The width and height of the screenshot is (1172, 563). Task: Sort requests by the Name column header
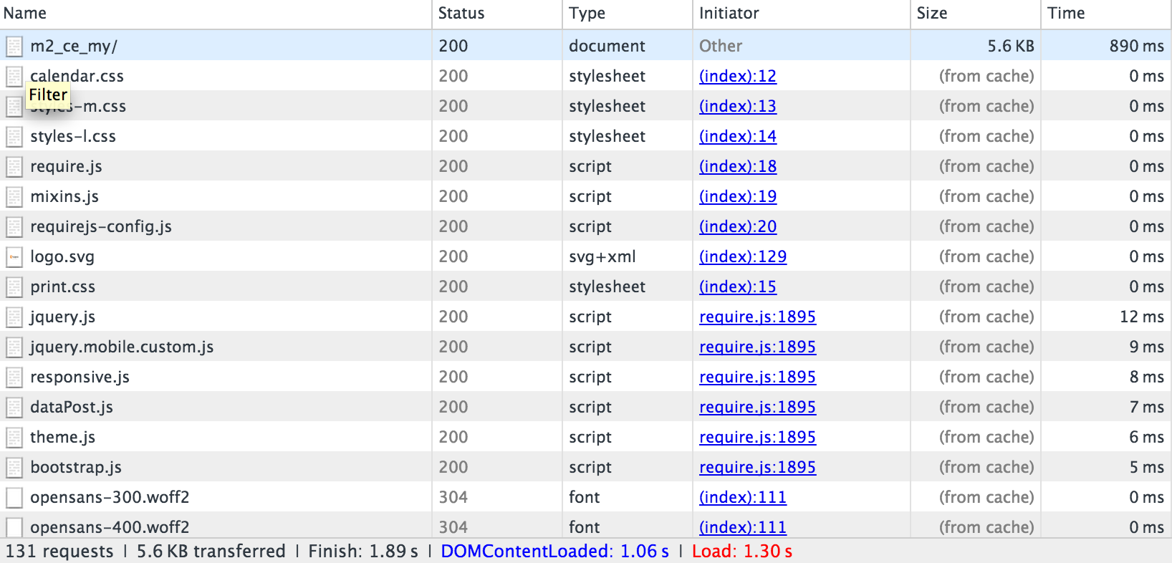(216, 14)
